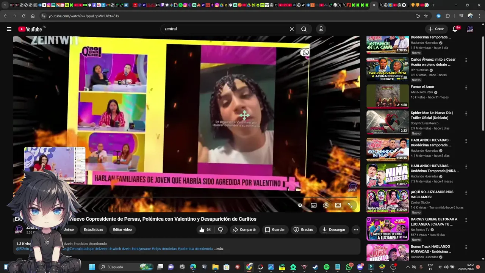The image size is (485, 273).
Task: Open the YouTube hamburger guide menu
Action: point(9,29)
